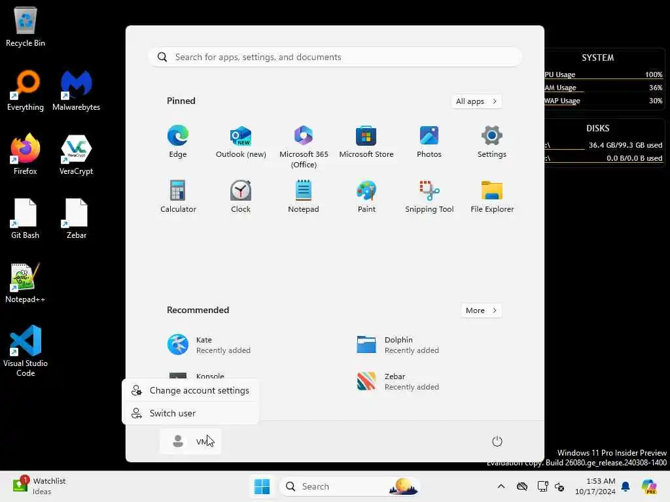Screen dimensions: 670x502
Task: Click the display/network tray icon
Action: click(542, 486)
